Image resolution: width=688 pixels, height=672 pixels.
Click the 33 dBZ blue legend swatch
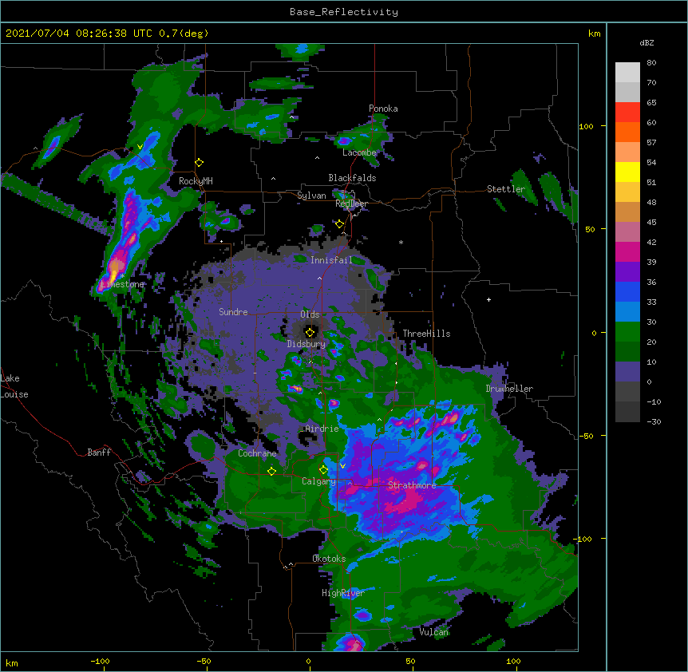[x=627, y=291]
